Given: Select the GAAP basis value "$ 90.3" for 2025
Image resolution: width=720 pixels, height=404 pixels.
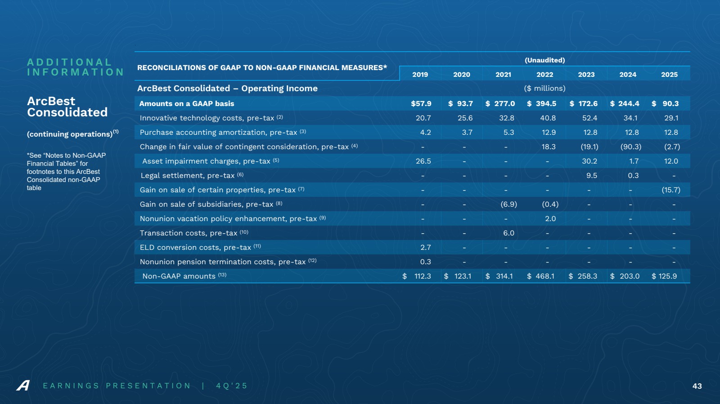Looking at the screenshot, I should [665, 104].
